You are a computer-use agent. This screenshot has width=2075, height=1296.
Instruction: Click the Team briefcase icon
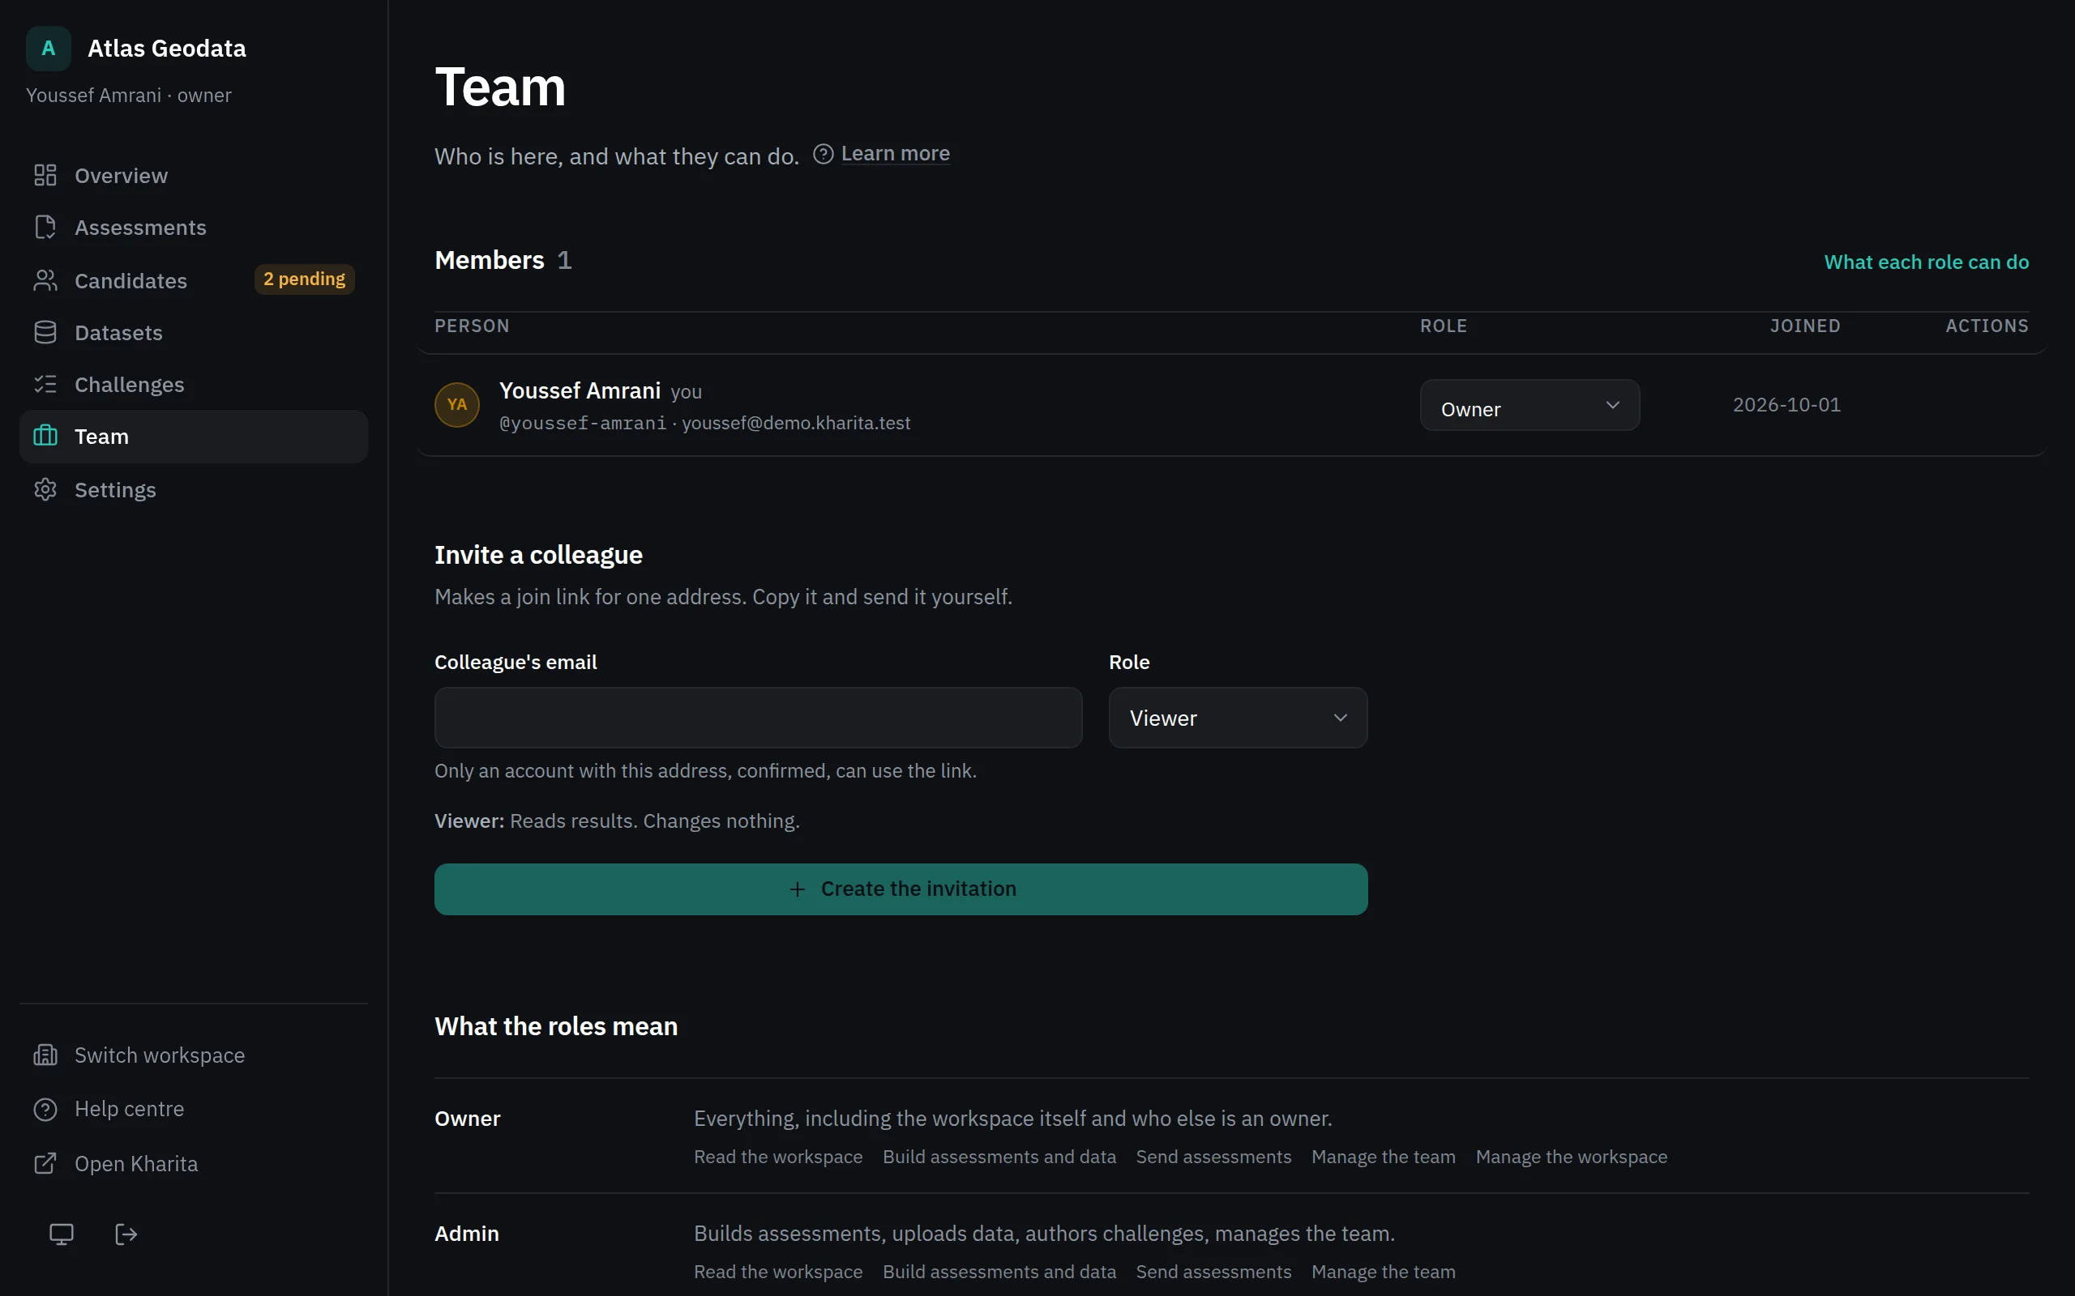(45, 437)
